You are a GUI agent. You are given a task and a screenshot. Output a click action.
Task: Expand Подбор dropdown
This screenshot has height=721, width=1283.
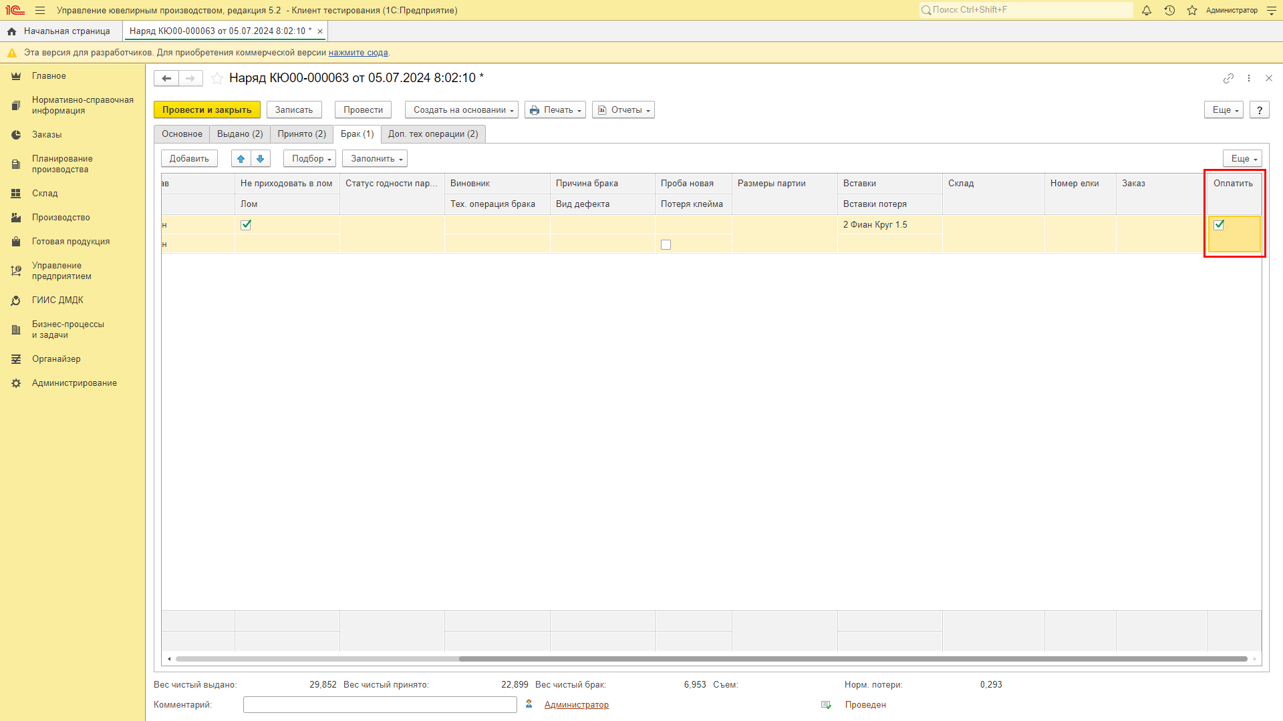pos(309,159)
